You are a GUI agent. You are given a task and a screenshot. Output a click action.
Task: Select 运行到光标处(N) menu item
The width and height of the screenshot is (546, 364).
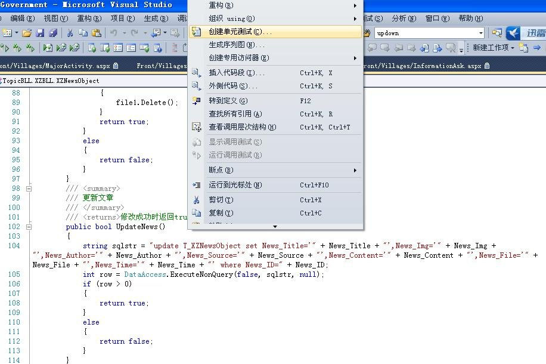pyautogui.click(x=275, y=185)
